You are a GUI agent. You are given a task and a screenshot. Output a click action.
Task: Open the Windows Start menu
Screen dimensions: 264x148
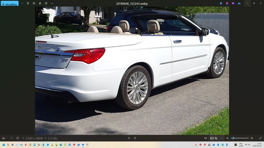(4, 145)
